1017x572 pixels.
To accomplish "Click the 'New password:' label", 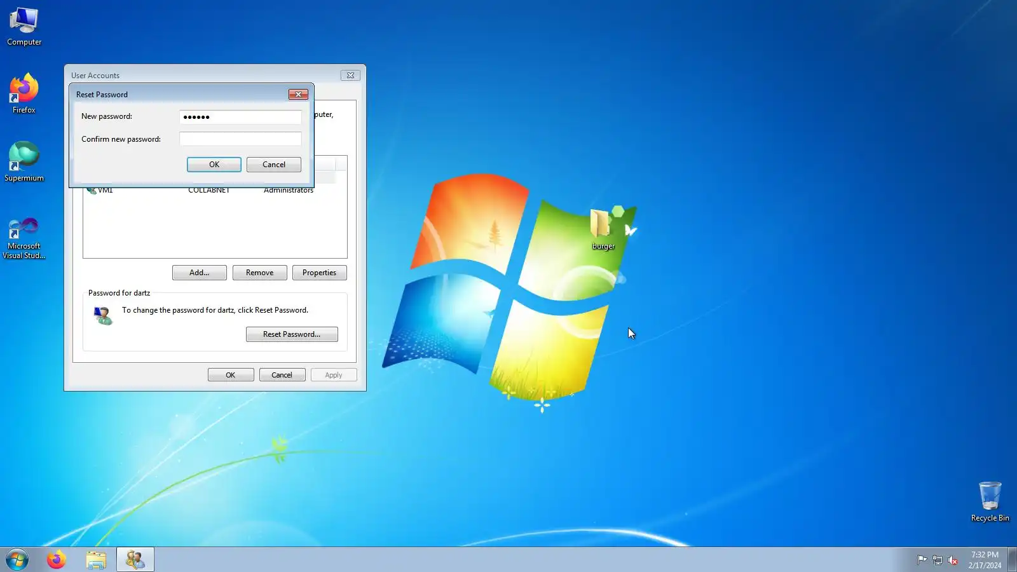I will pos(107,116).
